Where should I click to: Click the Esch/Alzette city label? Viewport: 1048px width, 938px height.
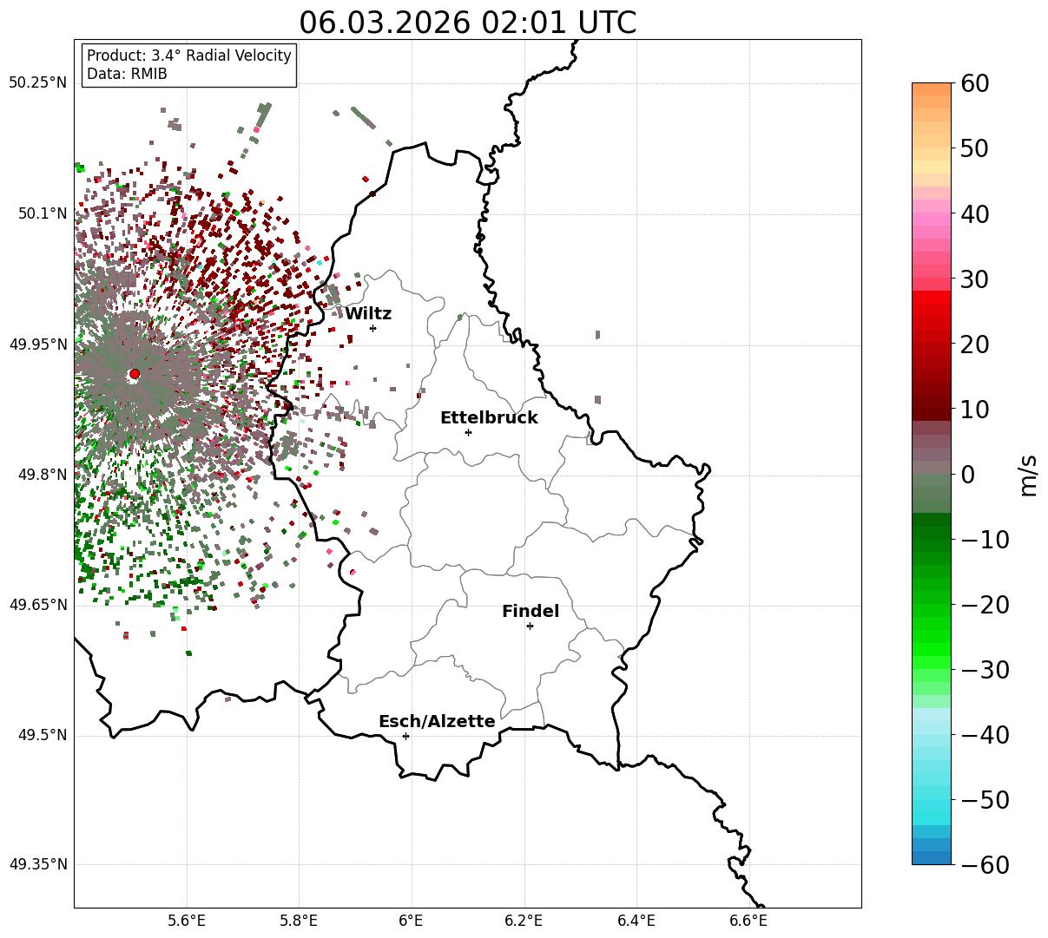coord(437,722)
